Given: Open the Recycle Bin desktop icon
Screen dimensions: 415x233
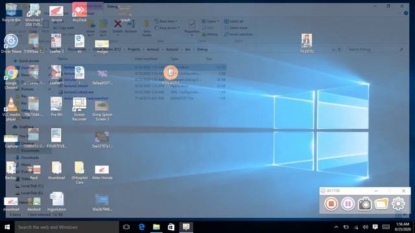Looking at the screenshot, I should pos(11,13).
